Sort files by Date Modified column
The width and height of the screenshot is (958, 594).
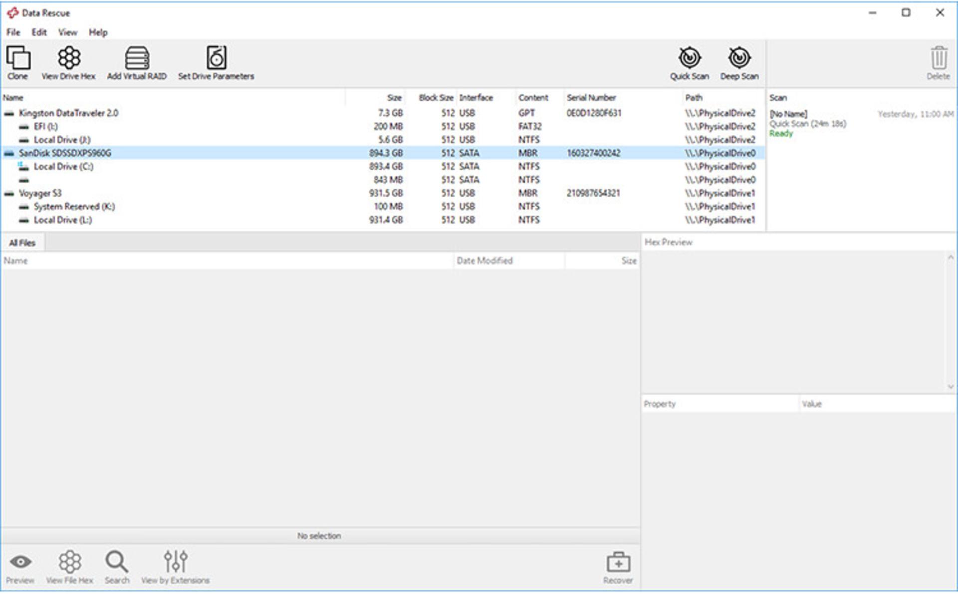[x=509, y=261]
